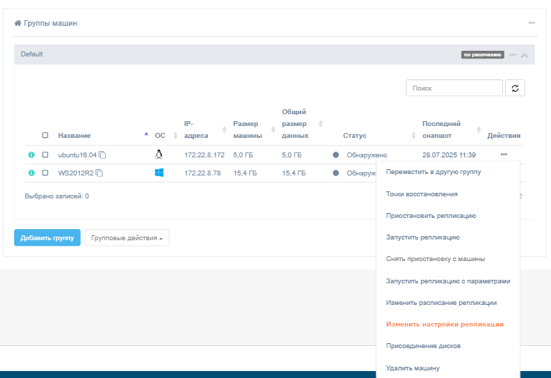551x378 pixels.
Task: Copy the ubuntu16.04 machine name
Action: click(x=102, y=155)
